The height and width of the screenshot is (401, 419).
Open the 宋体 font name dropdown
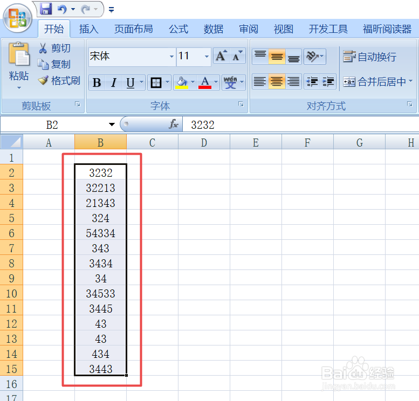click(171, 57)
